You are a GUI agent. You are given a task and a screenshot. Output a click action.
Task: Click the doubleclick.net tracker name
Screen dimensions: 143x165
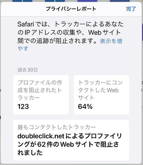tap(41, 136)
